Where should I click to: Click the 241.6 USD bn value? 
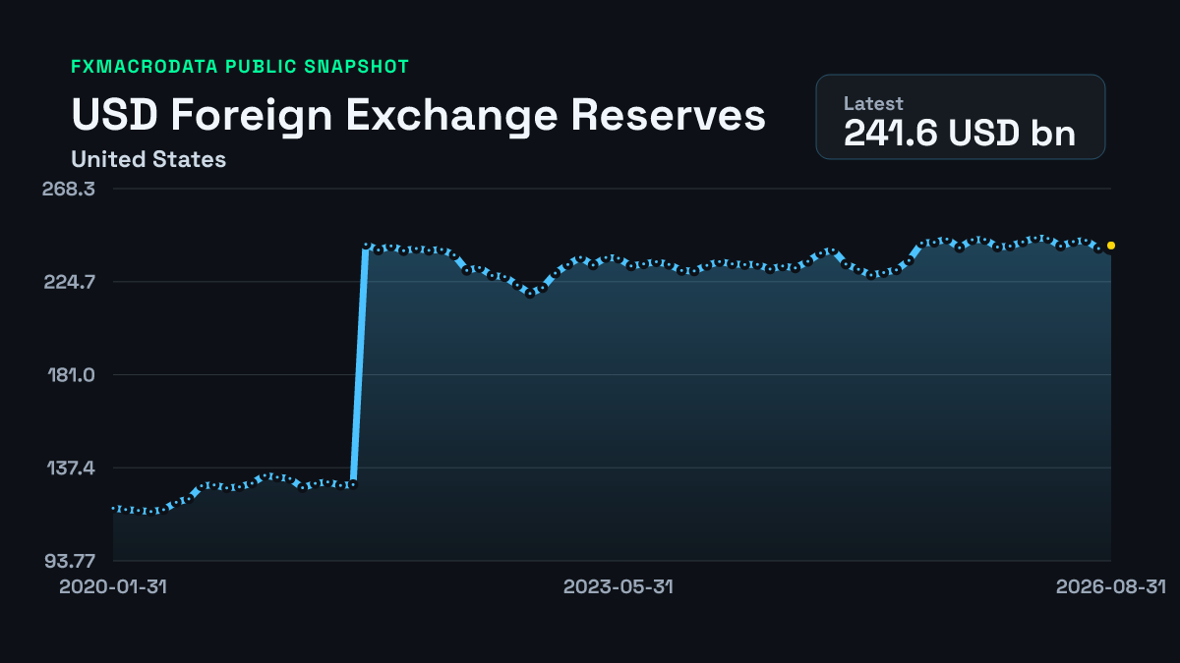(x=959, y=134)
